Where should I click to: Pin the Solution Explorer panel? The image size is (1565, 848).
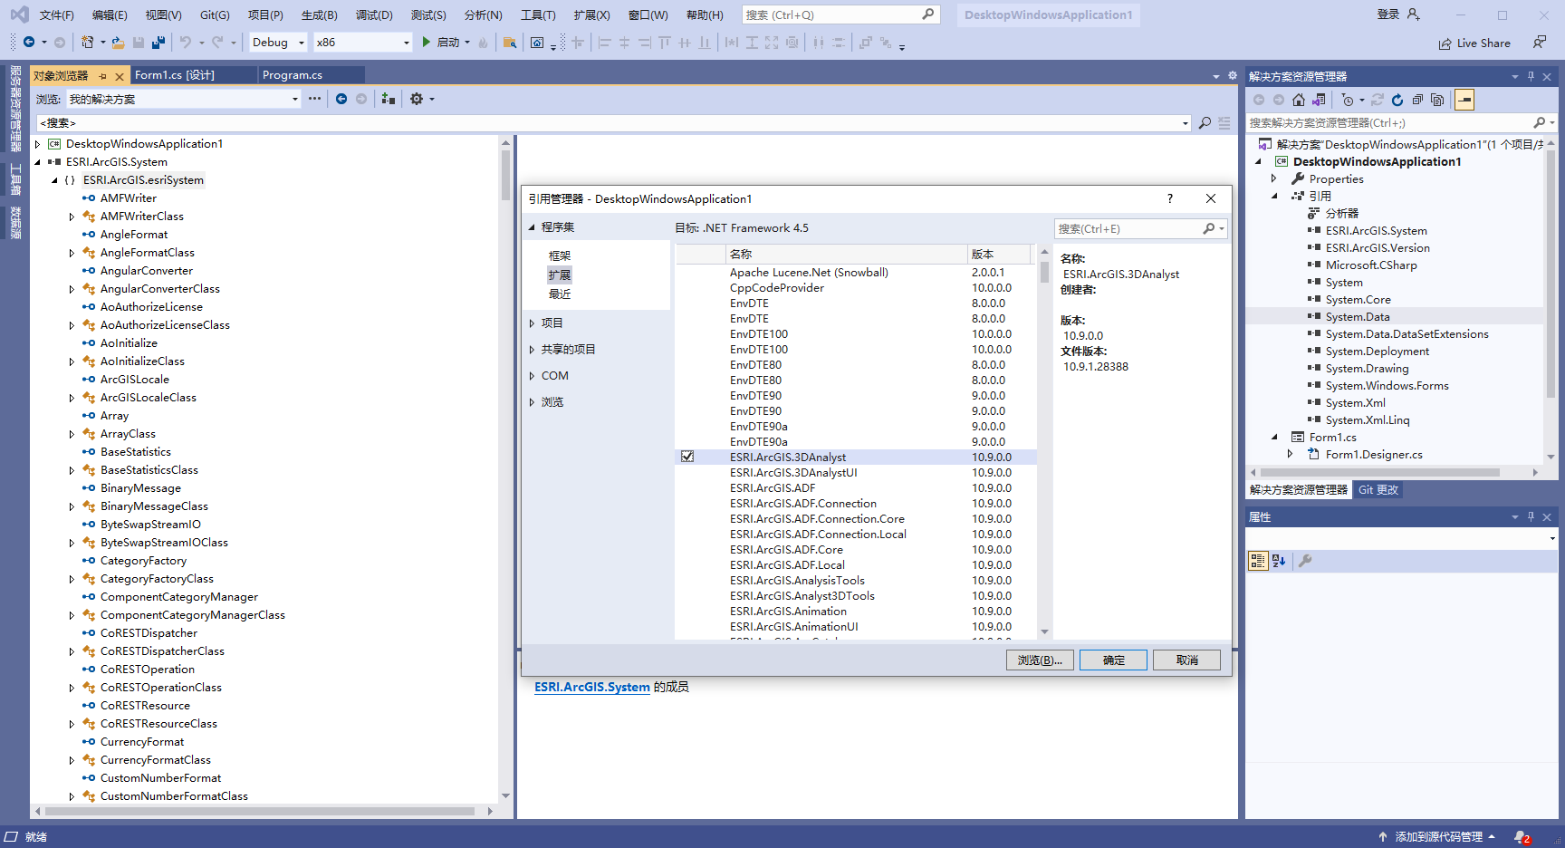click(1531, 77)
